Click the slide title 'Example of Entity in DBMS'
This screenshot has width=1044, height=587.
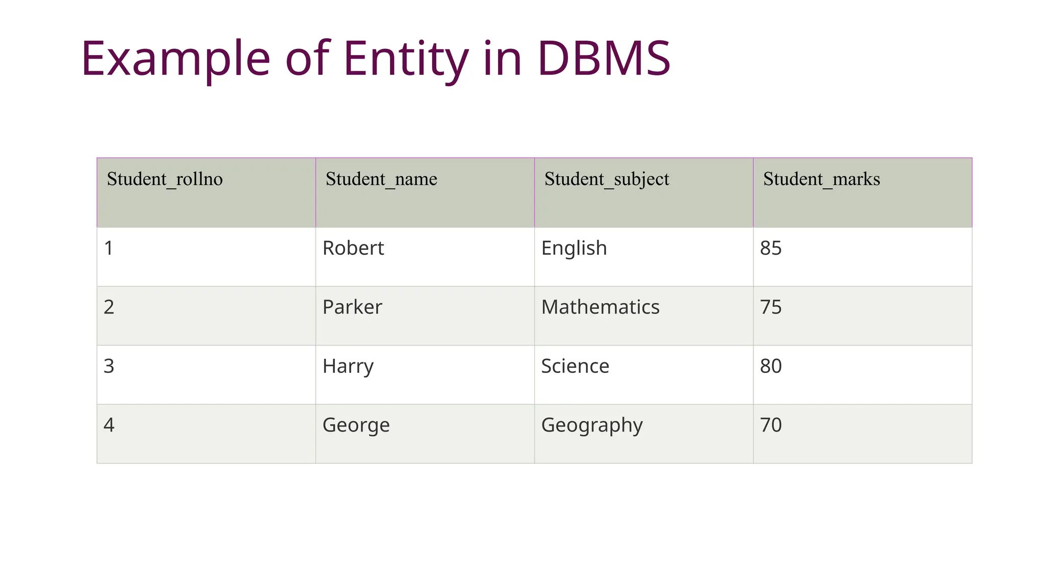tap(376, 58)
